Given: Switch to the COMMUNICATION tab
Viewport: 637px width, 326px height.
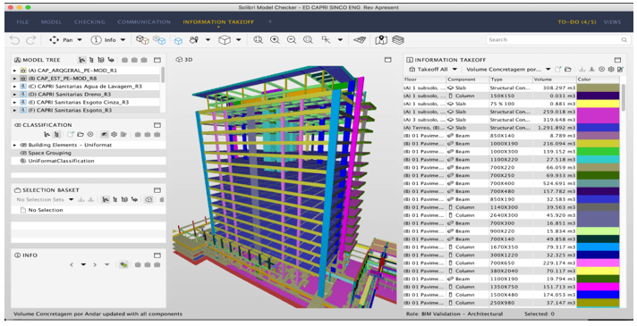Looking at the screenshot, I should point(144,22).
